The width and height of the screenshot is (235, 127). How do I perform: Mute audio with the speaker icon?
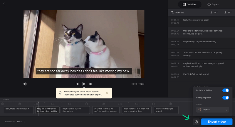tap(25, 84)
